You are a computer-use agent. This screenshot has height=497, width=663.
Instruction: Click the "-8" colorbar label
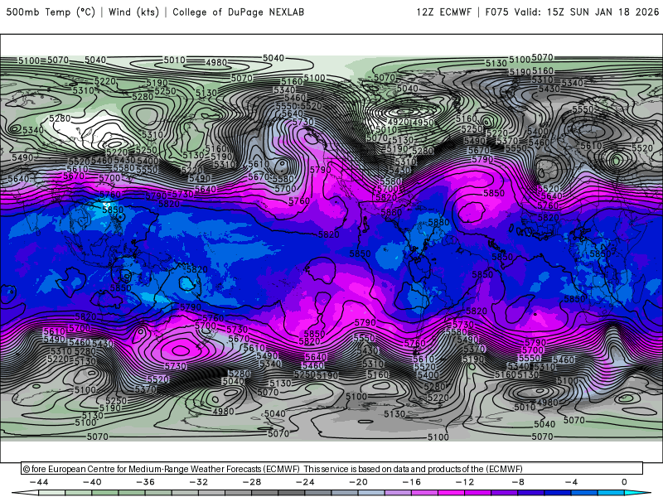518,482
